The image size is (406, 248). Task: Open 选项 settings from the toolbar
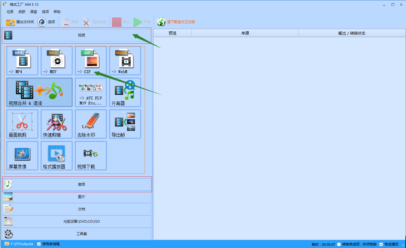pos(46,22)
